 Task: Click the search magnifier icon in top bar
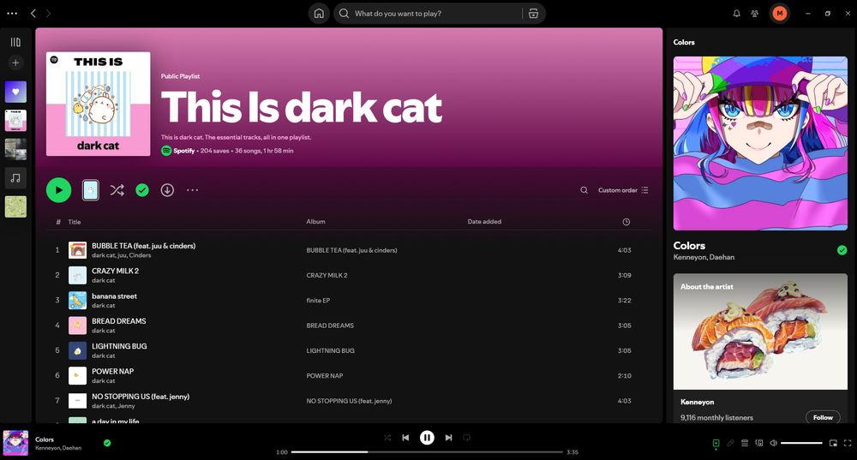(x=344, y=14)
